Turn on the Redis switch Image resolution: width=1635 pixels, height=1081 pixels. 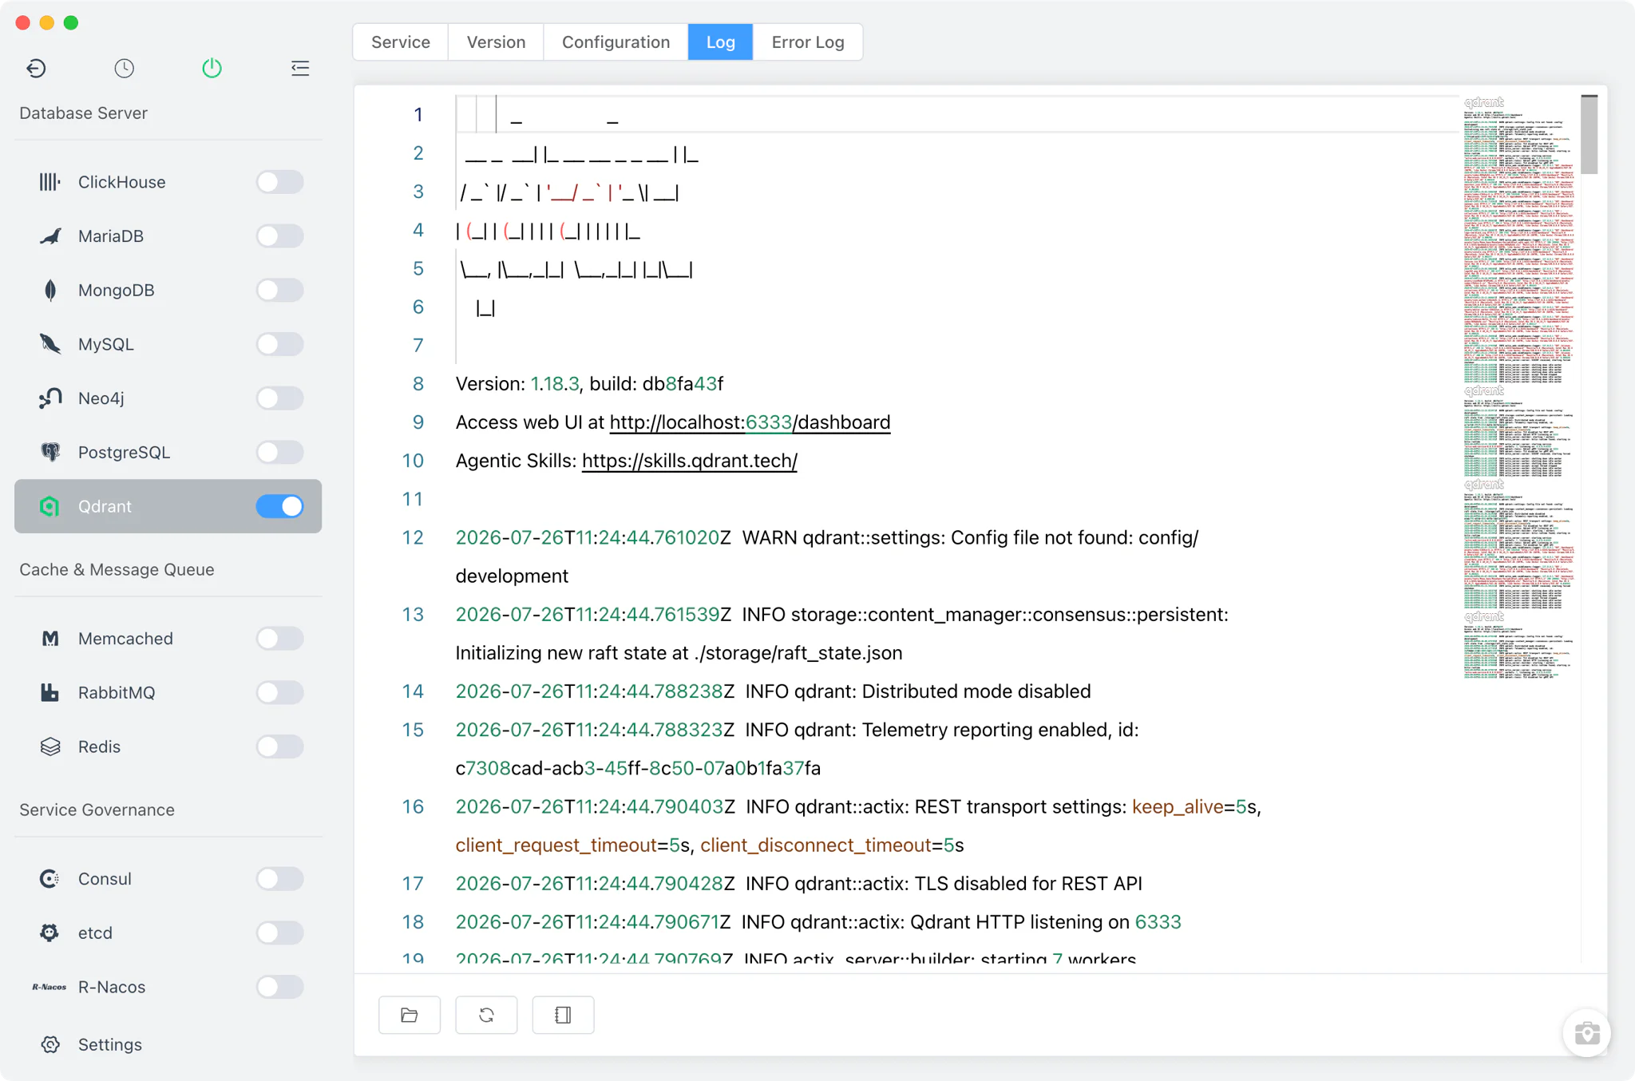tap(279, 746)
